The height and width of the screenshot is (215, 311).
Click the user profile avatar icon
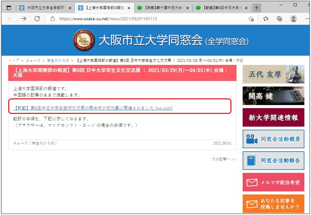coord(293,19)
